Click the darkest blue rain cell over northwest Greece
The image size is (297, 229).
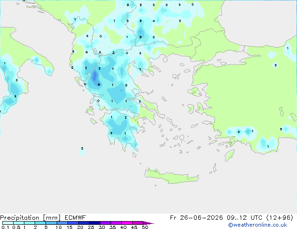(x=94, y=76)
